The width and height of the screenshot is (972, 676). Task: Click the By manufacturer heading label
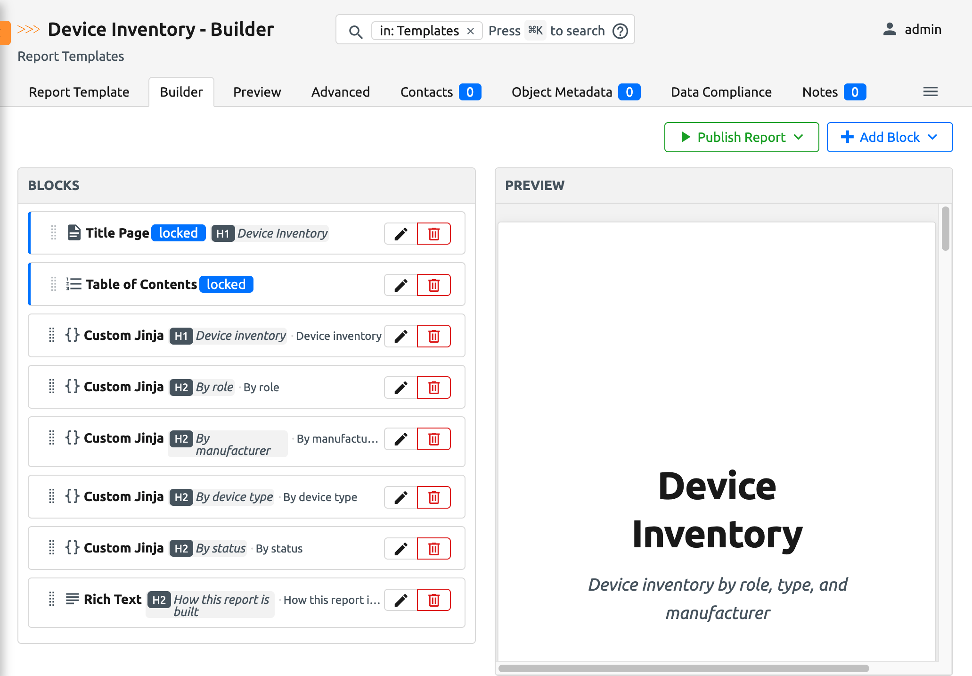[x=233, y=444]
